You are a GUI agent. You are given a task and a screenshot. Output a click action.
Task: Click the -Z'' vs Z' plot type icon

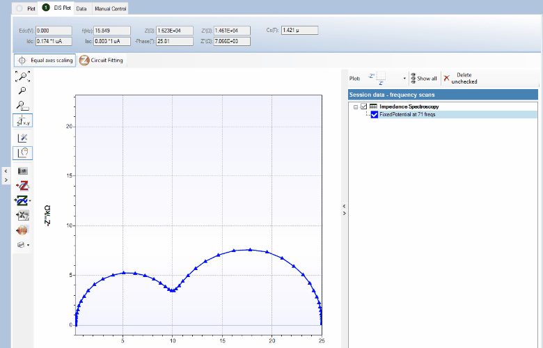377,79
